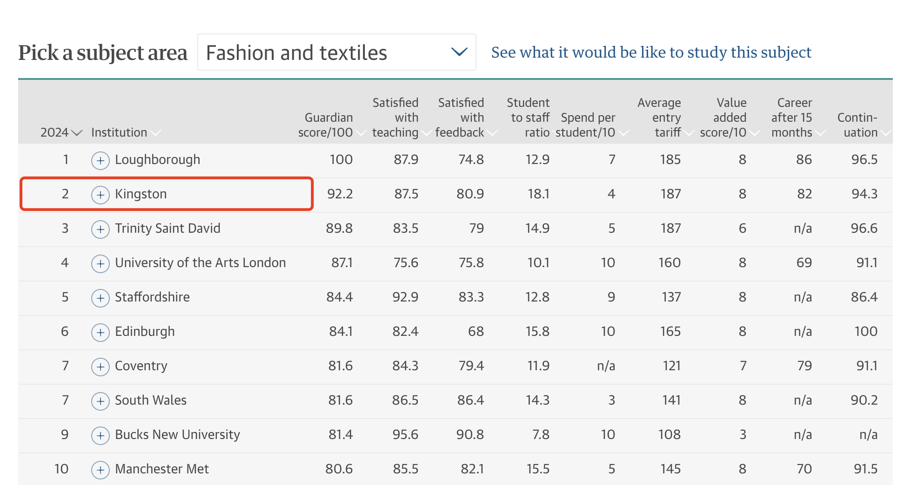The width and height of the screenshot is (911, 485).
Task: Open the study this subject link
Action: tap(651, 52)
